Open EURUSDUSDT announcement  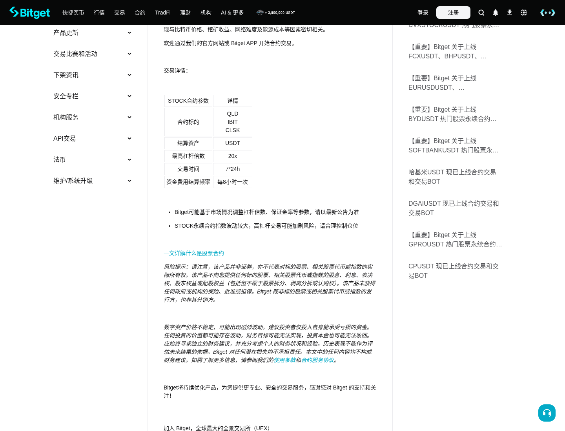tap(442, 83)
